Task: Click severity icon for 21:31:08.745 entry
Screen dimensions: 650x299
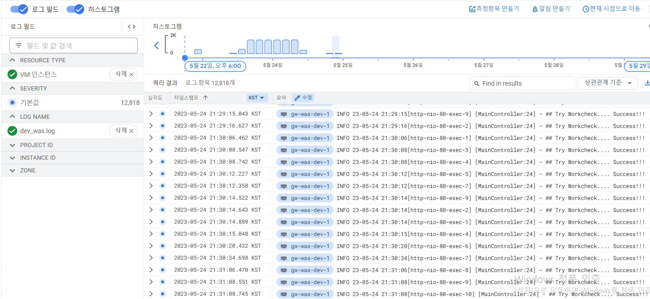Action: (x=163, y=294)
